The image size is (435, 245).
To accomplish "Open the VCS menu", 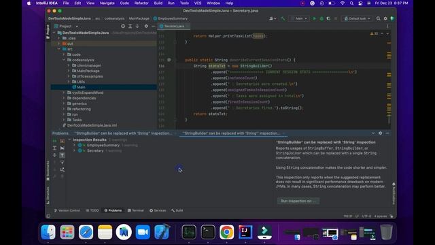I will tap(198, 3).
